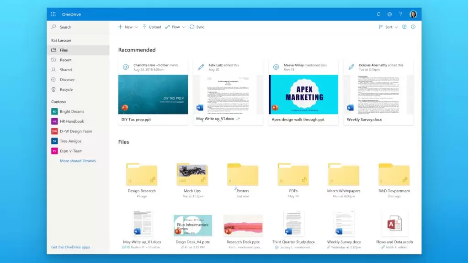Click the Sync button label
The image size is (468, 263).
tap(200, 27)
